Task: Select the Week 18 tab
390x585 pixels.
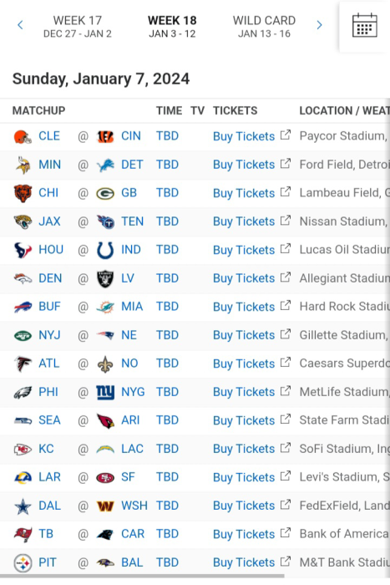Action: click(x=172, y=27)
